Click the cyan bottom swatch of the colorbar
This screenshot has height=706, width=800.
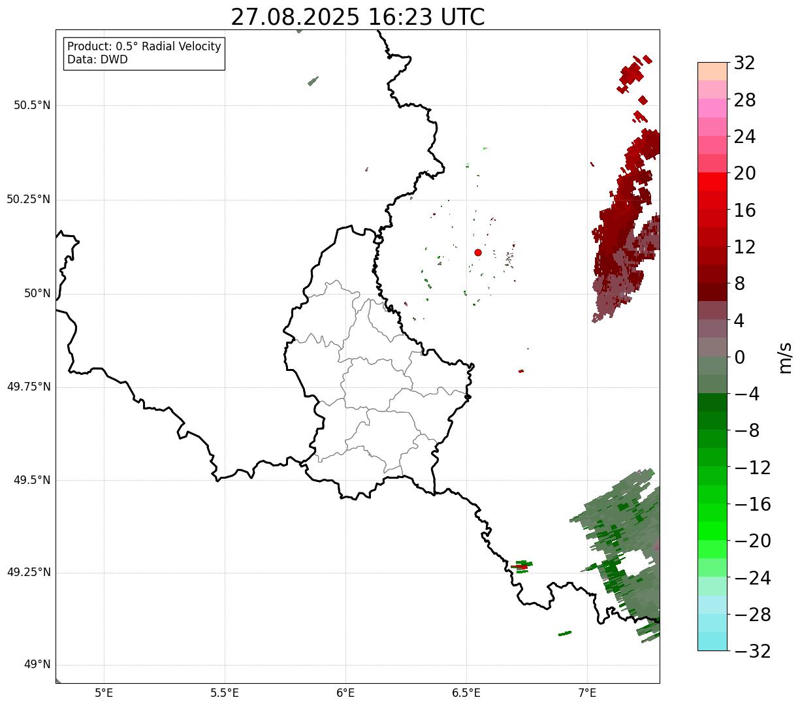coord(712,641)
